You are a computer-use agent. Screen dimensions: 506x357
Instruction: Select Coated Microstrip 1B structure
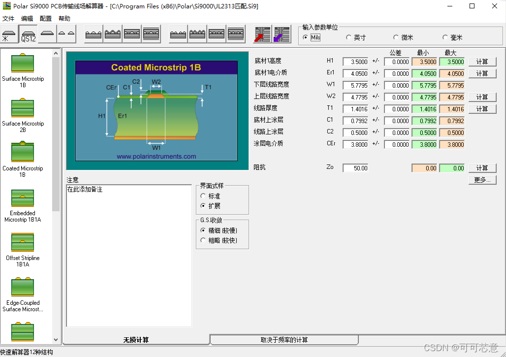[x=23, y=160]
